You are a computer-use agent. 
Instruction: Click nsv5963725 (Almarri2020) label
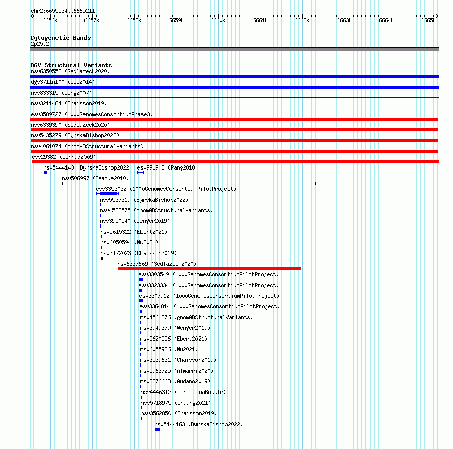[x=177, y=371]
